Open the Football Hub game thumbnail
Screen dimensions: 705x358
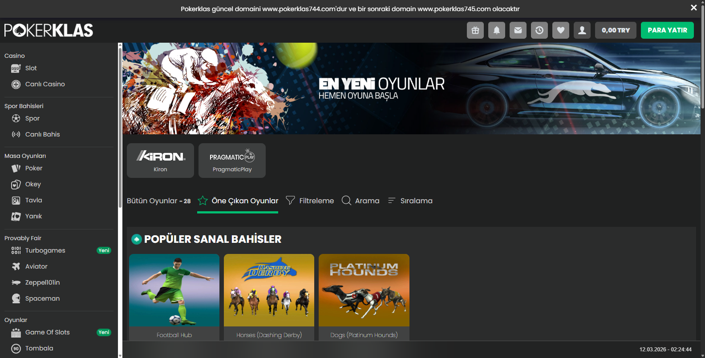tap(174, 290)
